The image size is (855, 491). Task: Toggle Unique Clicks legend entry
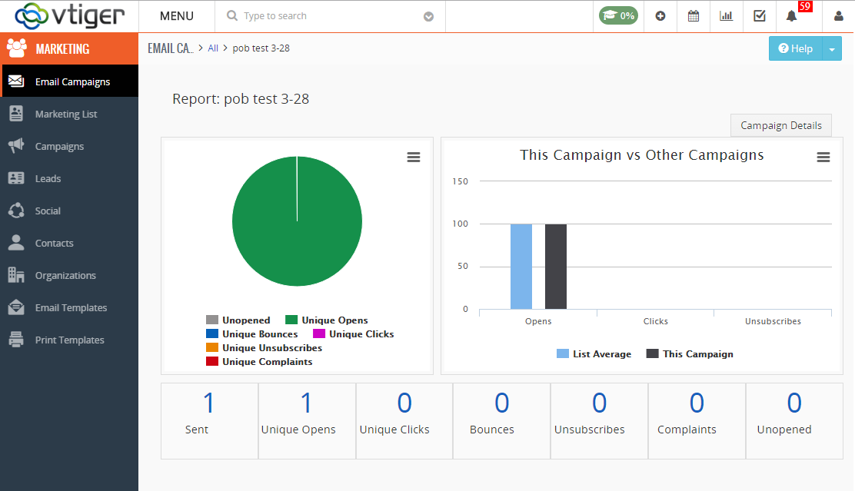click(x=354, y=334)
